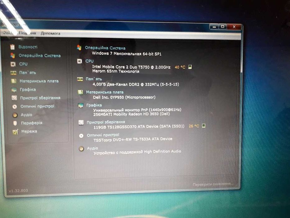Viewport: 290px width, 218px height.
Task: Select Відомості in the sidebar
Action: [x=28, y=47]
